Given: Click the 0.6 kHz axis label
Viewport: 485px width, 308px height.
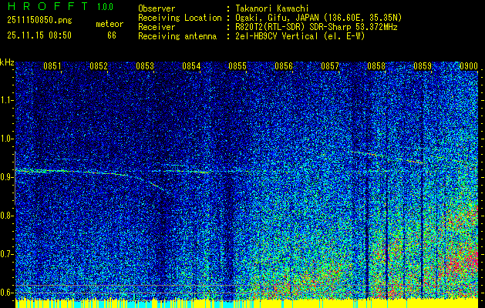Looking at the screenshot, I should (x=6, y=293).
